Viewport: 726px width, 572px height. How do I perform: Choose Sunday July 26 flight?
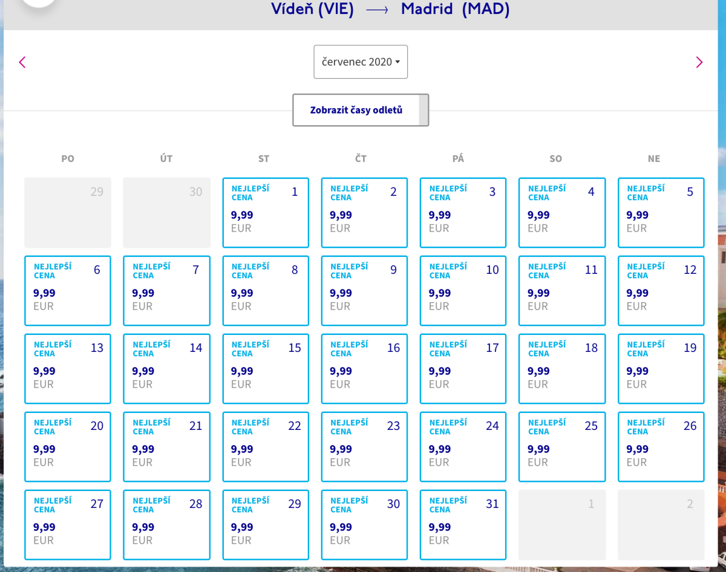[x=661, y=446]
